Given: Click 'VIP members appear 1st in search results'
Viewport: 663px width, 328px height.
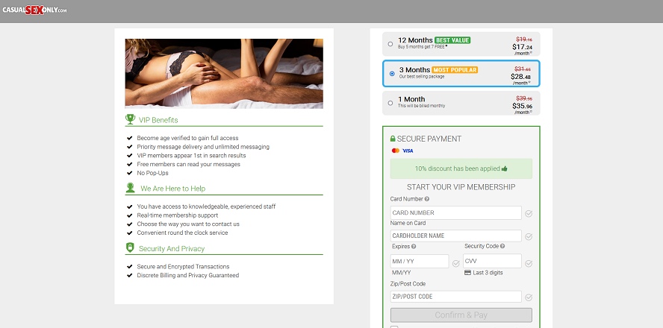Looking at the screenshot, I should (x=191, y=156).
